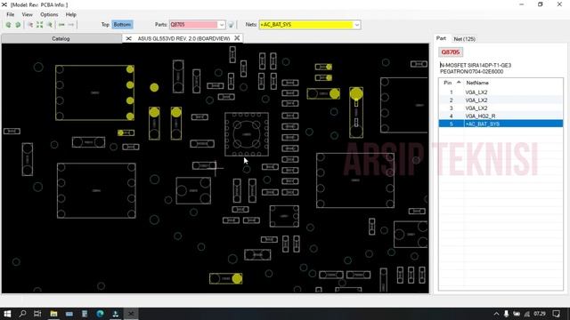The image size is (570, 320).
Task: Open Windows taskbar search
Action: click(22, 314)
